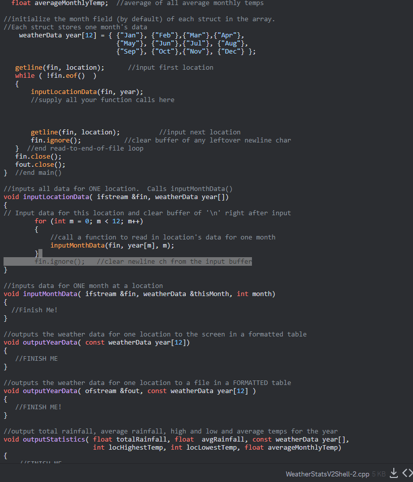Viewport: 413px width, 482px height.
Task: Click comment '//Each struct stores one month's data'
Action: pyautogui.click(x=75, y=27)
